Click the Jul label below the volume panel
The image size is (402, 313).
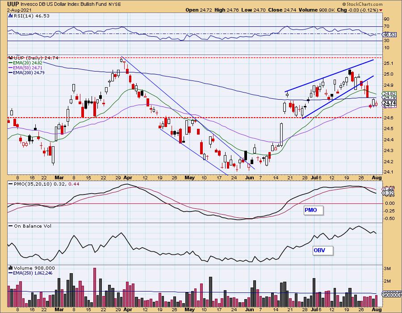(314, 309)
